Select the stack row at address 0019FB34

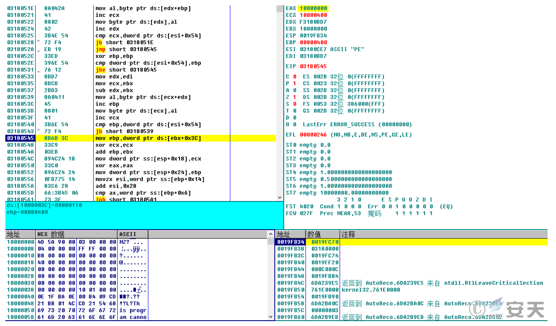pyautogui.click(x=290, y=242)
